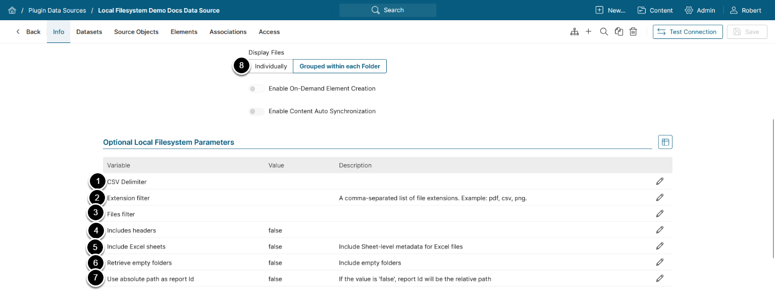
Task: Switch to the Source Objects tab
Action: [136, 32]
